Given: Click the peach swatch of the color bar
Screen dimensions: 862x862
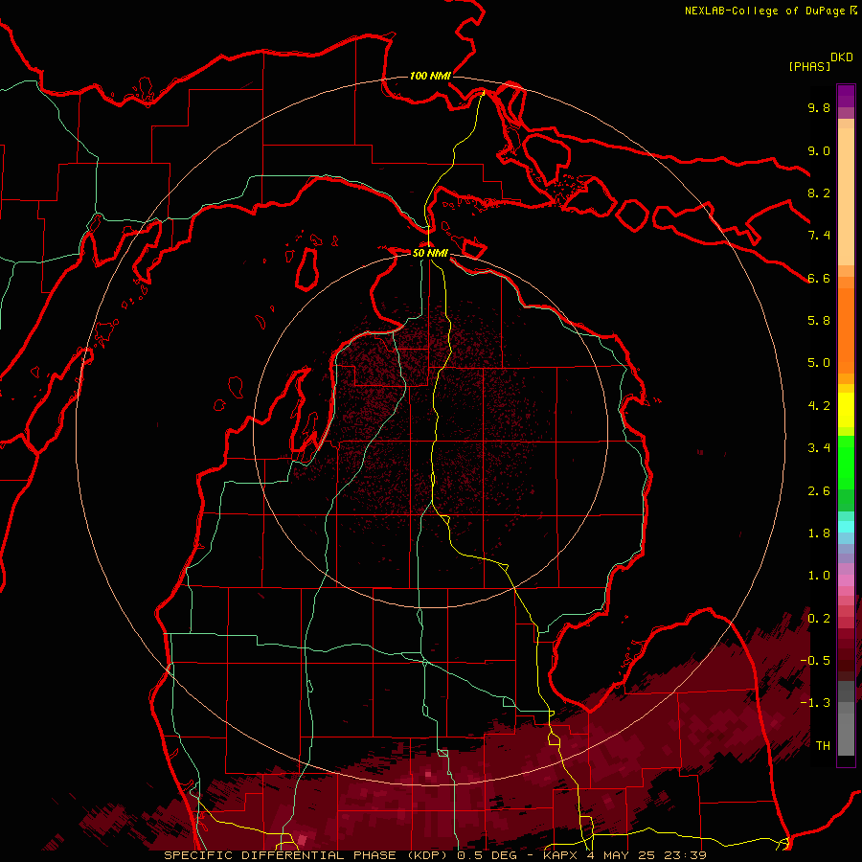Looking at the screenshot, I should click(846, 198).
